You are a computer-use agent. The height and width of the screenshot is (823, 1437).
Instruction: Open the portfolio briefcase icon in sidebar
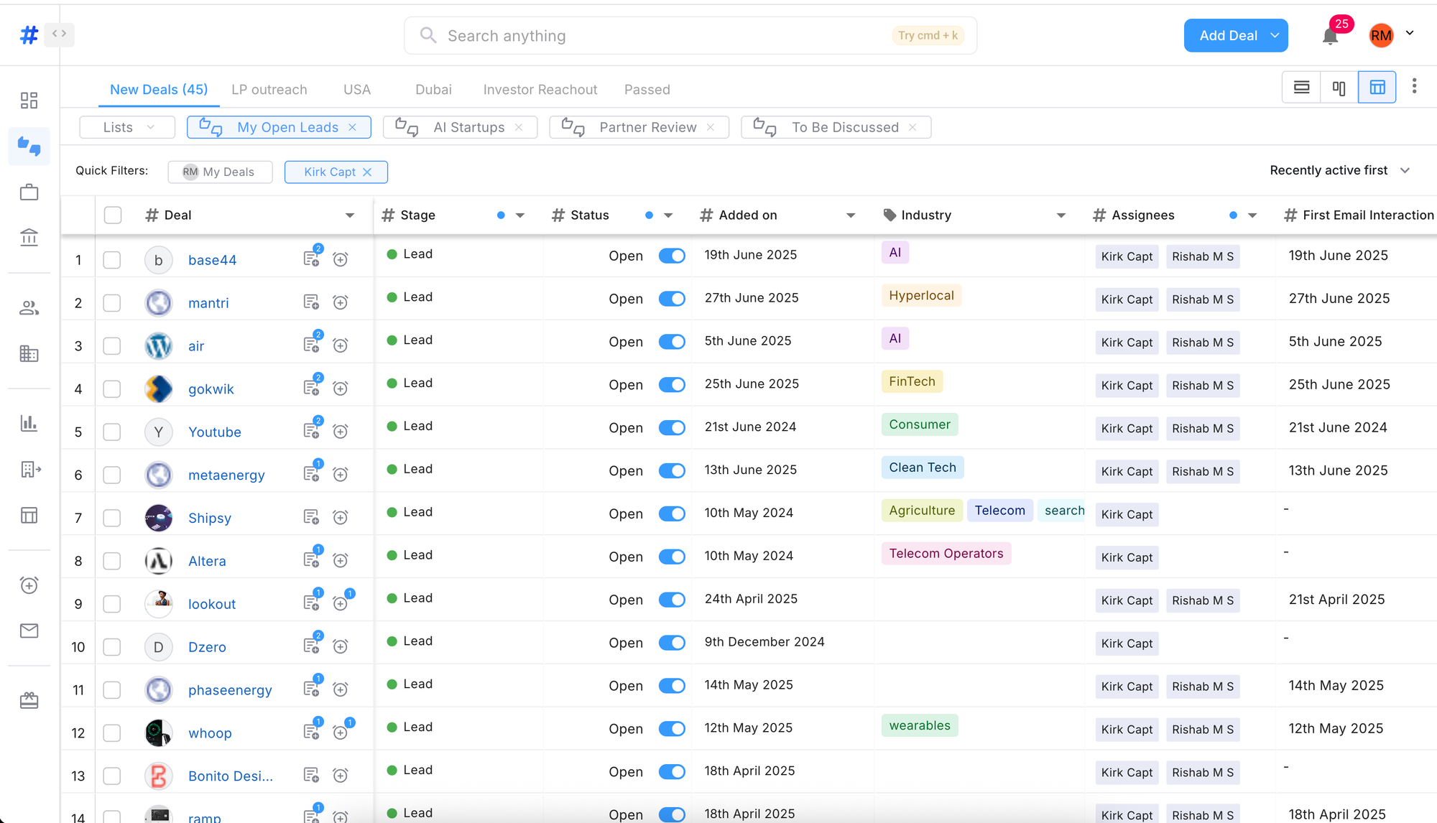coord(29,192)
